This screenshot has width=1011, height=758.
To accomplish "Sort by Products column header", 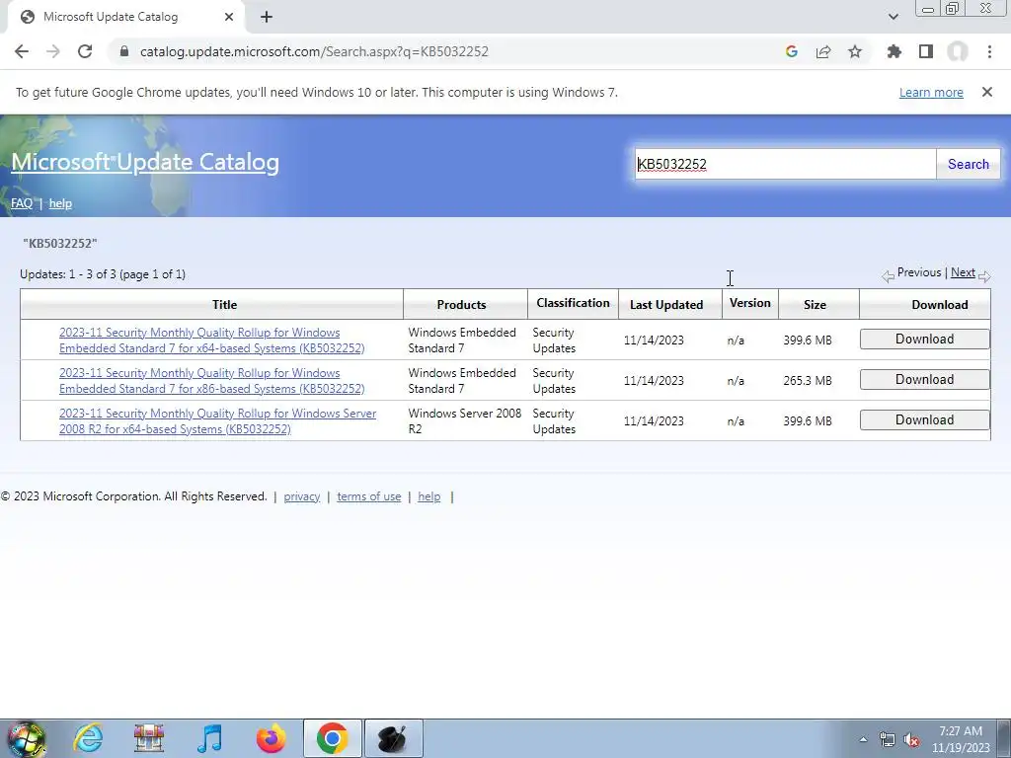I will click(x=461, y=305).
